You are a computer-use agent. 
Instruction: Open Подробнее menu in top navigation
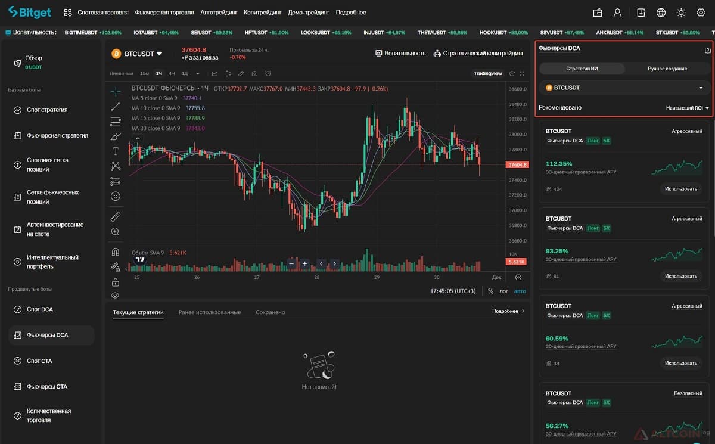point(351,13)
